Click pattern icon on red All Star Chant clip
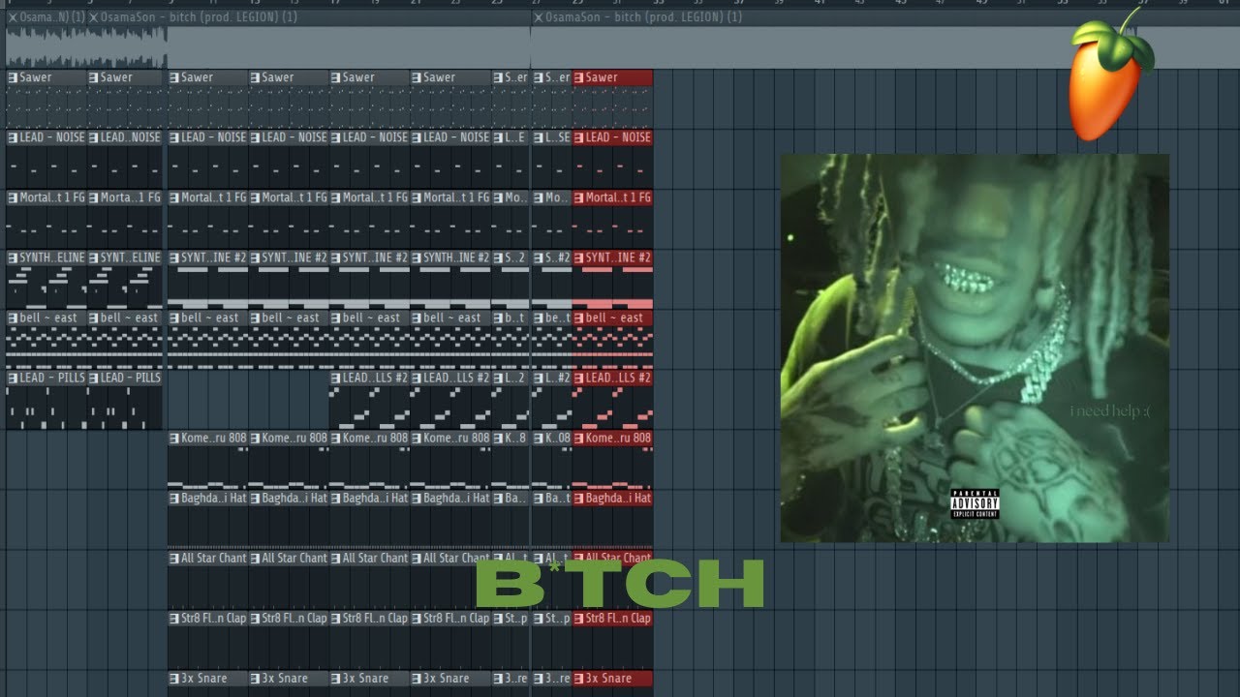The height and width of the screenshot is (697, 1240). point(578,558)
